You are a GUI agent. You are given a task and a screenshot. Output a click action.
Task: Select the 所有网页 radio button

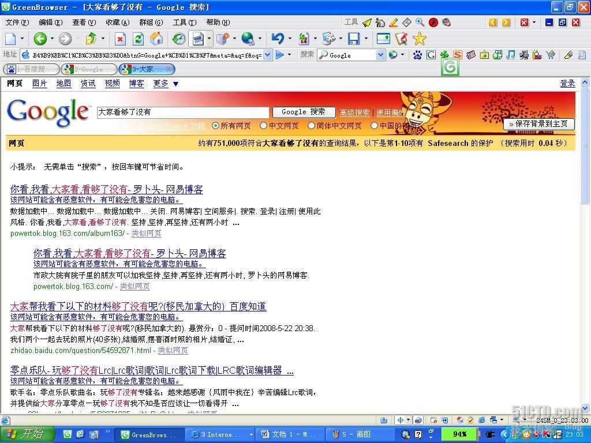click(x=215, y=125)
